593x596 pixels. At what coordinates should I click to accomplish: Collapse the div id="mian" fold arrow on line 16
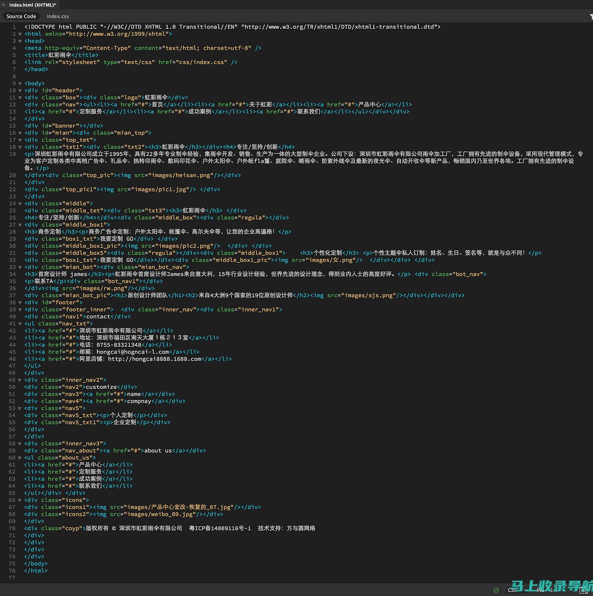point(20,133)
